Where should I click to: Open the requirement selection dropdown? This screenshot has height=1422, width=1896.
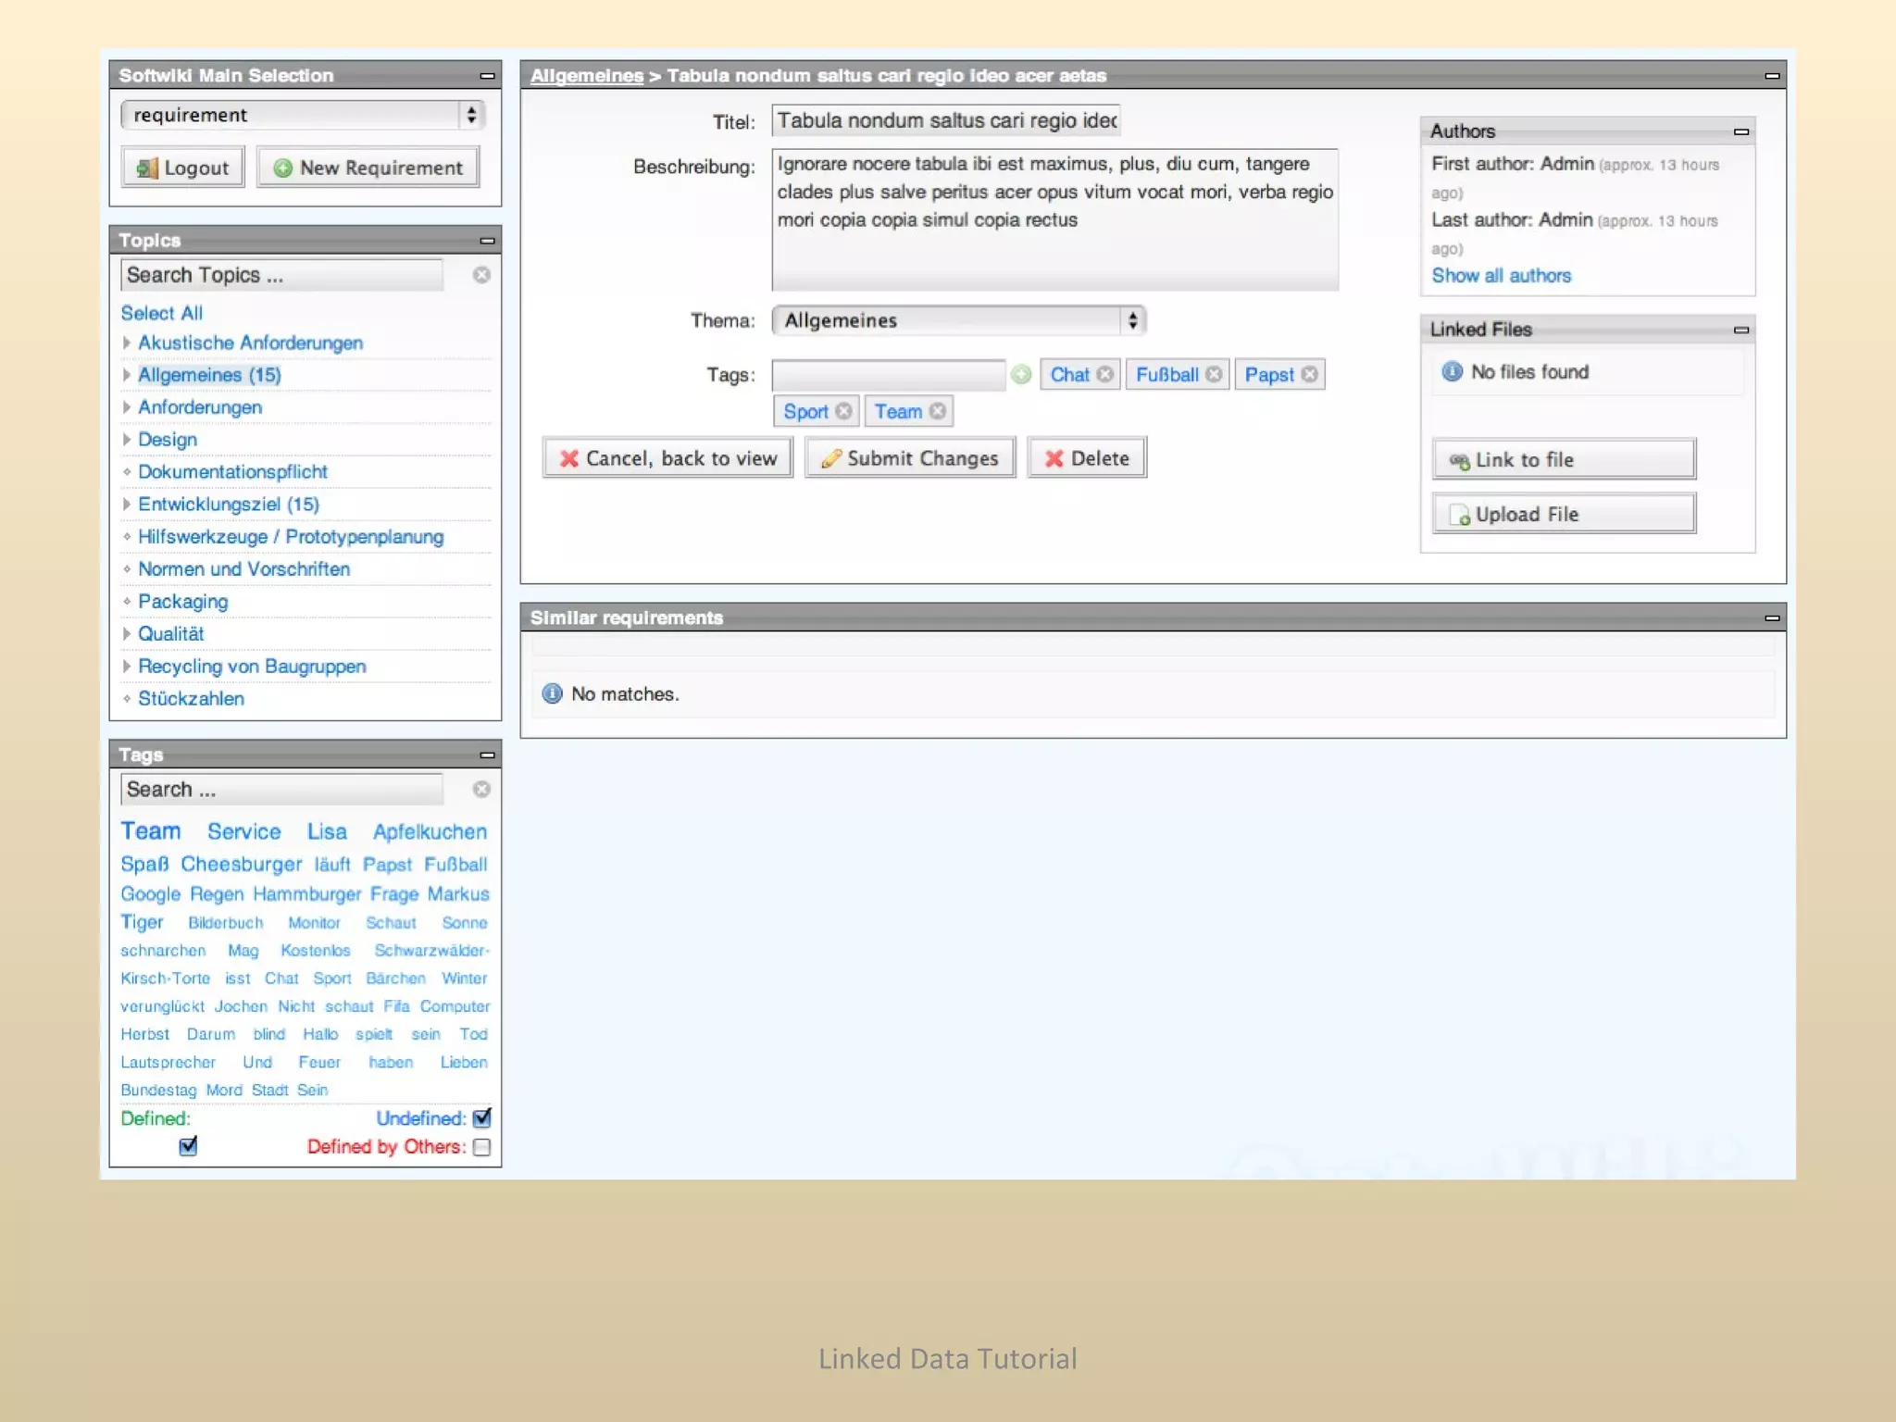click(303, 115)
